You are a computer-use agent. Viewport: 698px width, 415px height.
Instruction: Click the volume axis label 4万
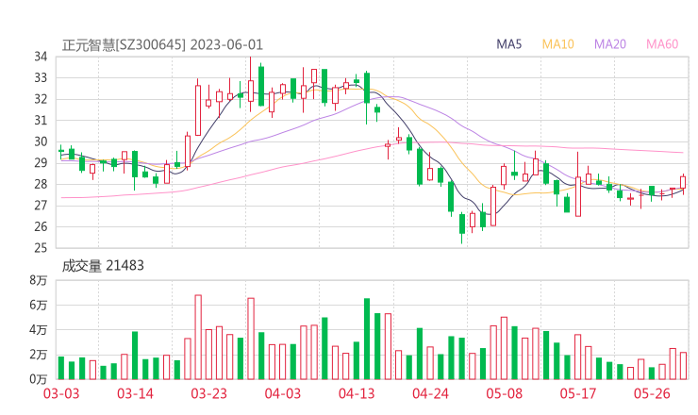39,330
